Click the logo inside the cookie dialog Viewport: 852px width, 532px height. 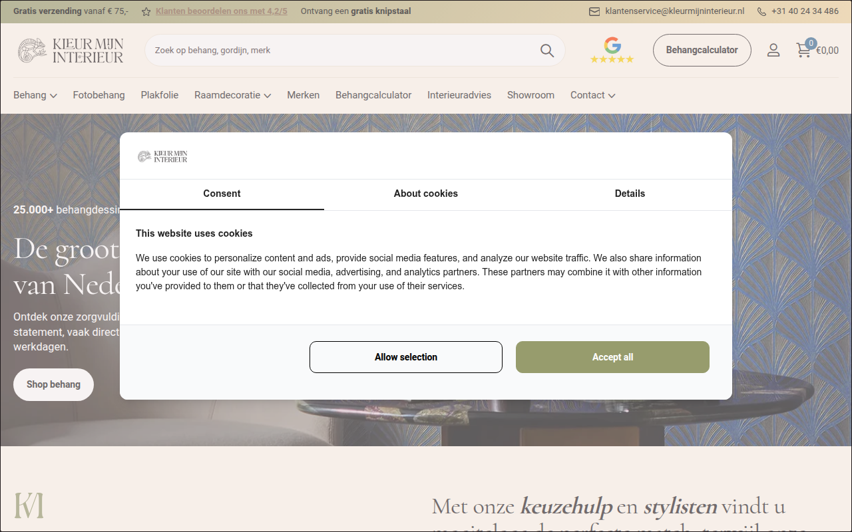[x=162, y=156]
